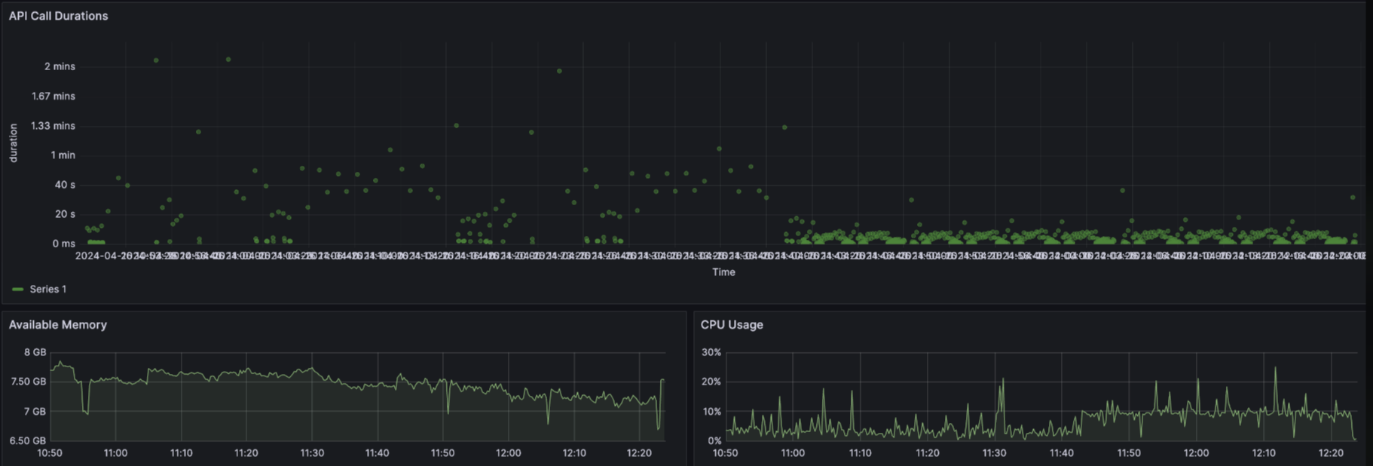1373x466 pixels.
Task: Click the 12:20 tick in Available Memory
Action: point(639,453)
